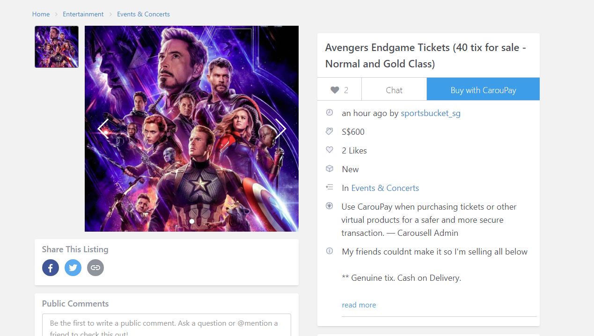The height and width of the screenshot is (336, 594).
Task: Visit sportsbucket_sg seller profile
Action: coord(431,113)
